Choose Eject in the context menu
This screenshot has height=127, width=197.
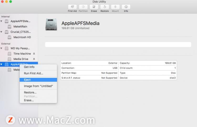38,80
